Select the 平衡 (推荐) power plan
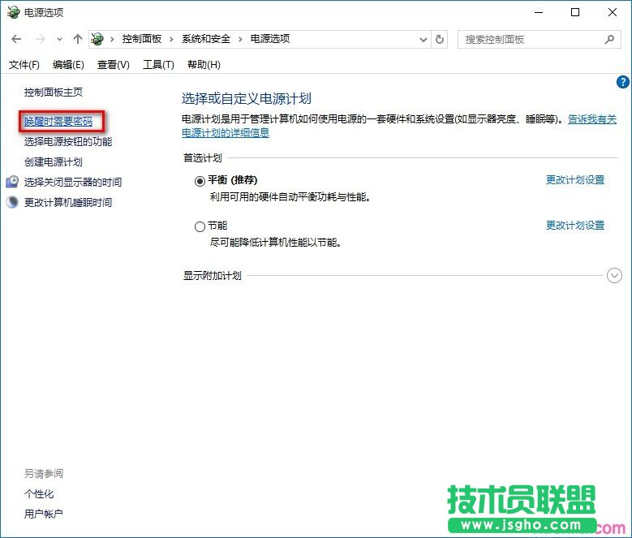Screen dimensions: 632x538 [x=200, y=181]
